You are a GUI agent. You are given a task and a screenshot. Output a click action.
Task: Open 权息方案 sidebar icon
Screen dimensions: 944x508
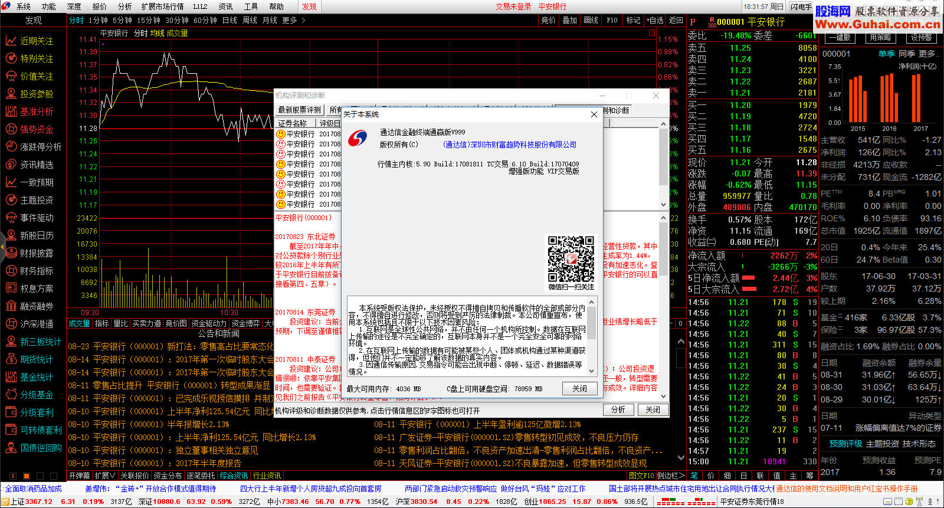11,289
